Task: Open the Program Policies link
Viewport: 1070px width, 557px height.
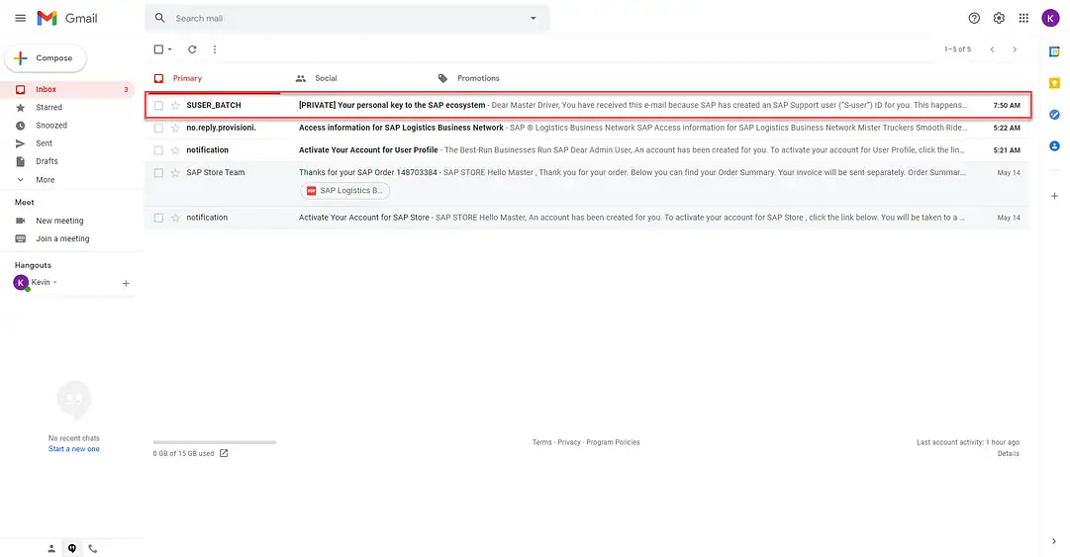Action: [613, 442]
